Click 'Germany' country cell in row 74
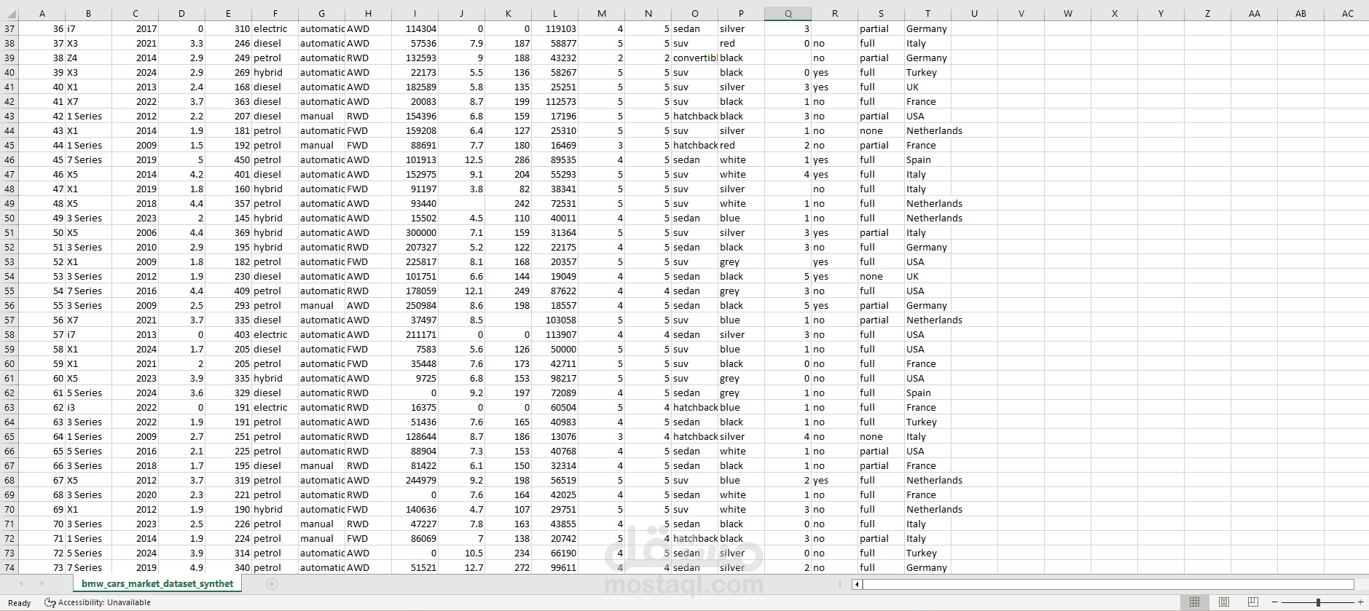1369x611 pixels. pyautogui.click(x=928, y=568)
